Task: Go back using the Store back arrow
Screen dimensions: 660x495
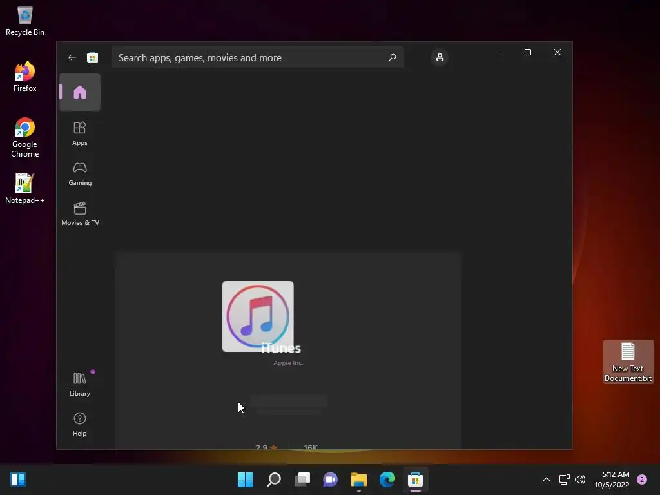Action: point(72,57)
